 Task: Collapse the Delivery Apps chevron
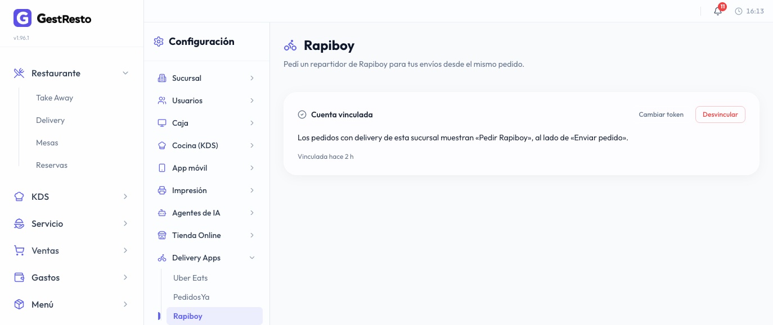(x=252, y=258)
